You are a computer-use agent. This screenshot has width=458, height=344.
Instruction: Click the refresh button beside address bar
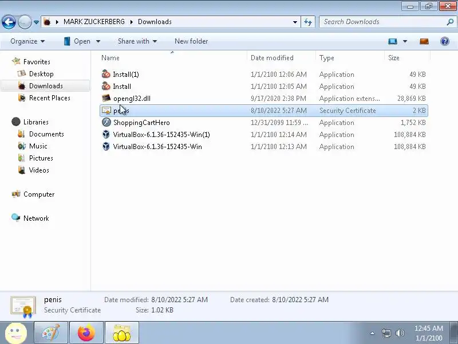pos(308,22)
